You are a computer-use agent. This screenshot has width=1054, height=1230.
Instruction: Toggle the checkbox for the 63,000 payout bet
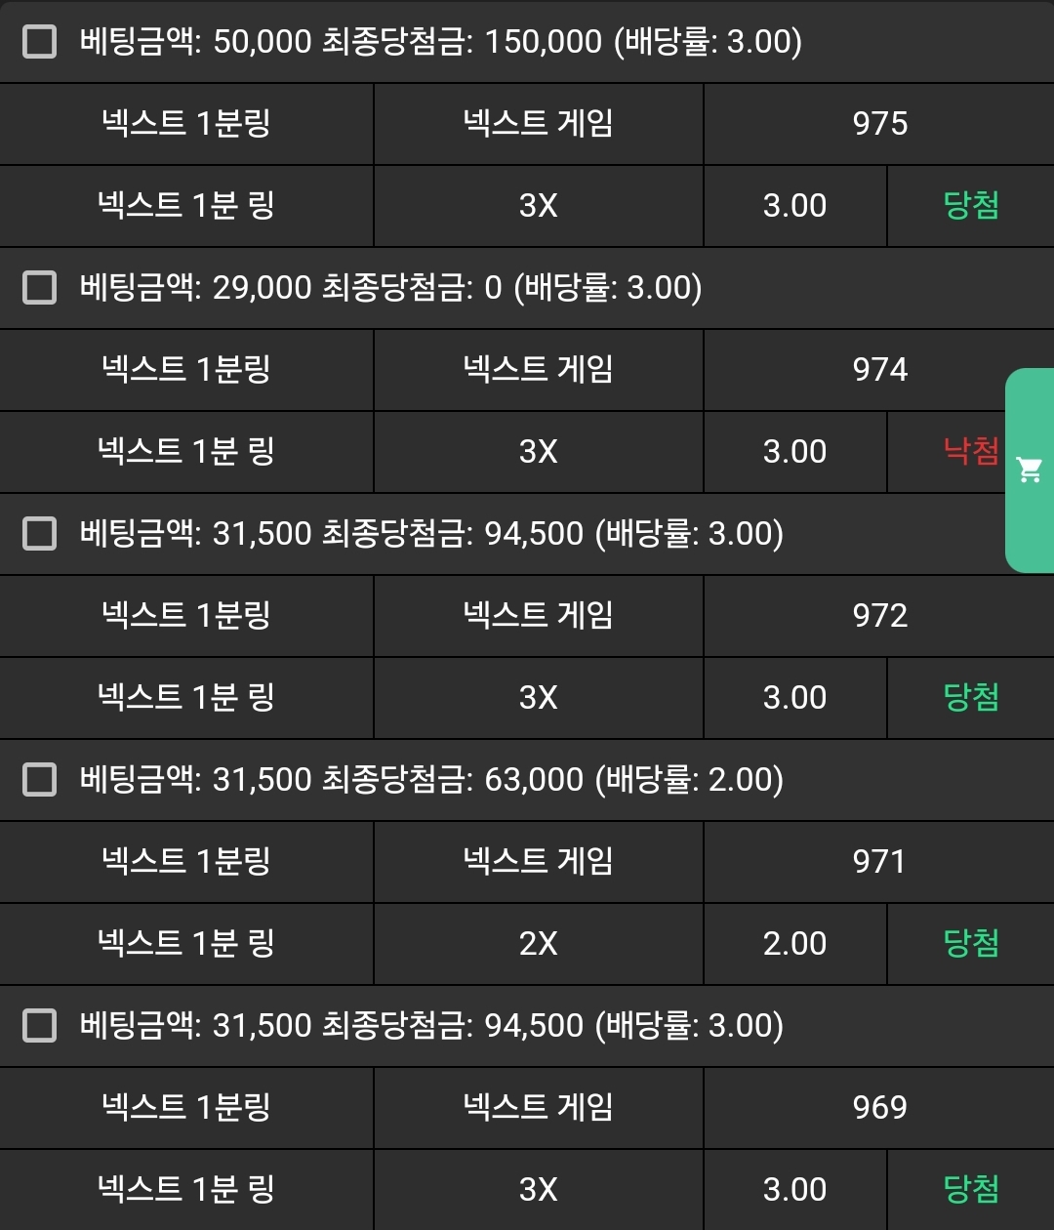[x=39, y=780]
